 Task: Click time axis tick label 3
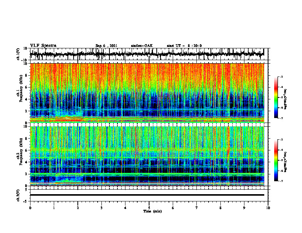pos(101,208)
